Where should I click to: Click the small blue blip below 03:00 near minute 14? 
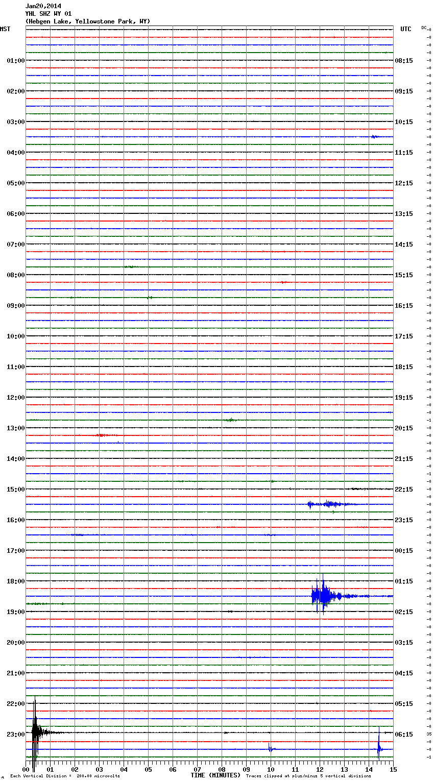375,137
